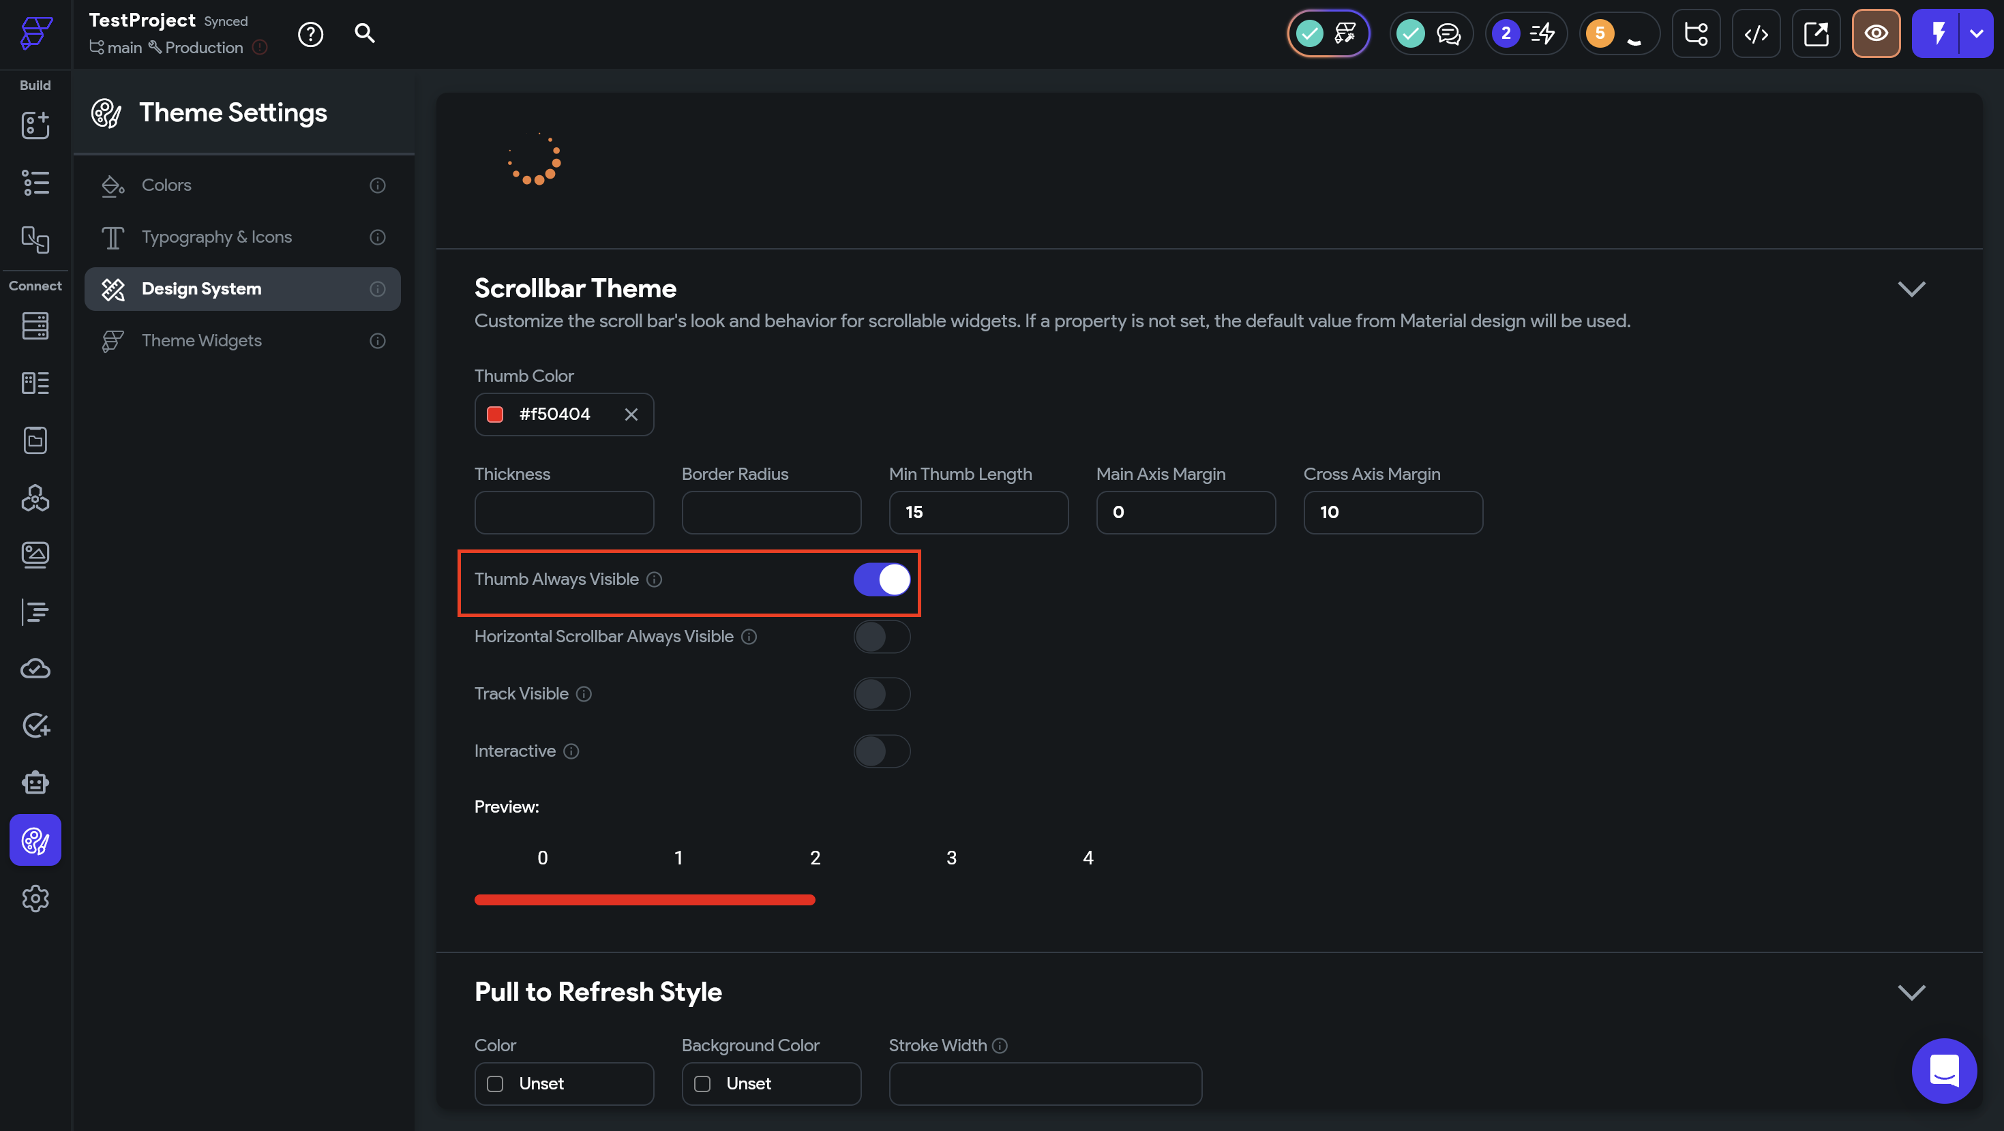The height and width of the screenshot is (1131, 2004).
Task: Click the preview eye icon
Action: tap(1876, 34)
